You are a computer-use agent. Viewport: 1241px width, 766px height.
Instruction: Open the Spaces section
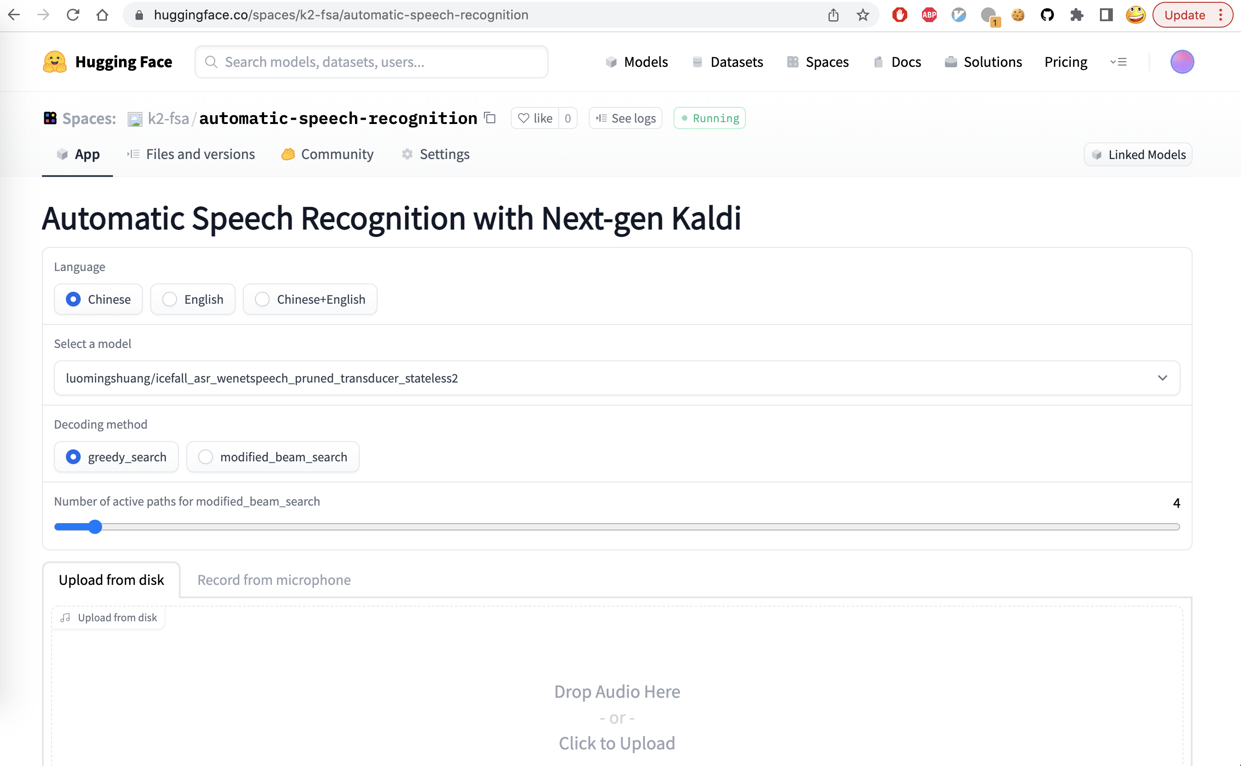point(817,62)
